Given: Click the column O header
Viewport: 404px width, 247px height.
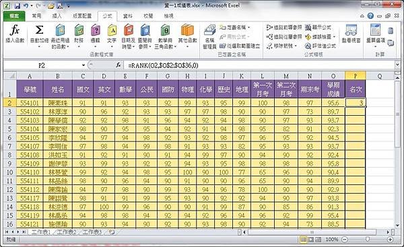Looking at the screenshot, I should pyautogui.click(x=333, y=76).
